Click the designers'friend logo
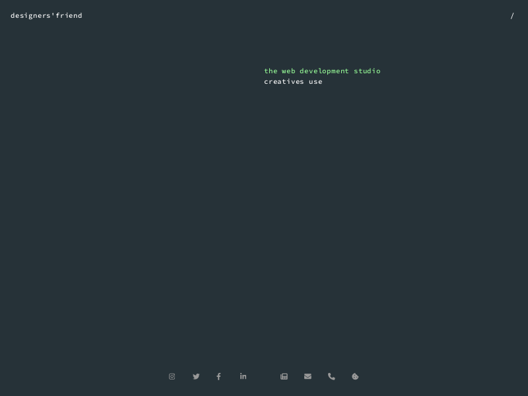 (x=46, y=16)
